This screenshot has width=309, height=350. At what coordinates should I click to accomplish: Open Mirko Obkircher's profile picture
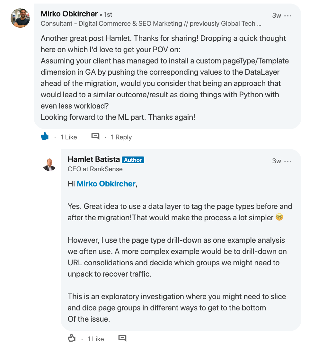pos(21,18)
